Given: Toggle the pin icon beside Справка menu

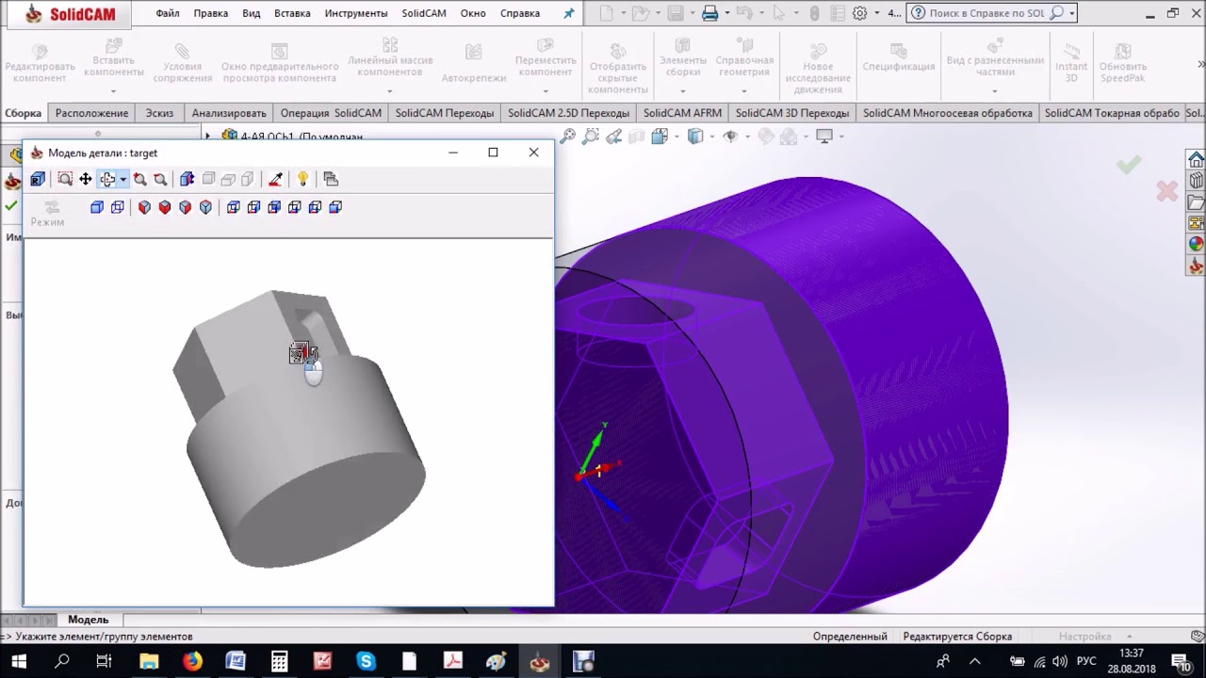Looking at the screenshot, I should pos(568,13).
